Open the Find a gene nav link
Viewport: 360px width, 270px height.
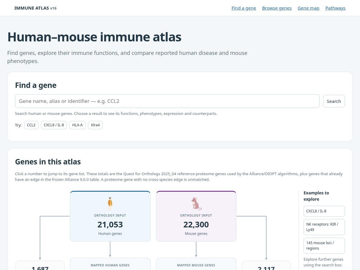(x=244, y=8)
